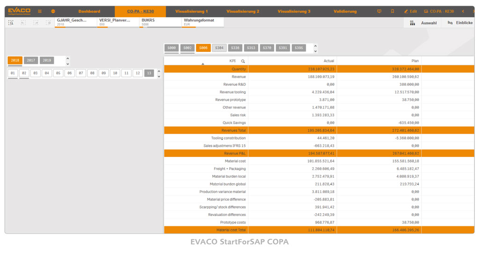Click up arrow beside company code filter
This screenshot has width=479, height=265.
point(316,46)
